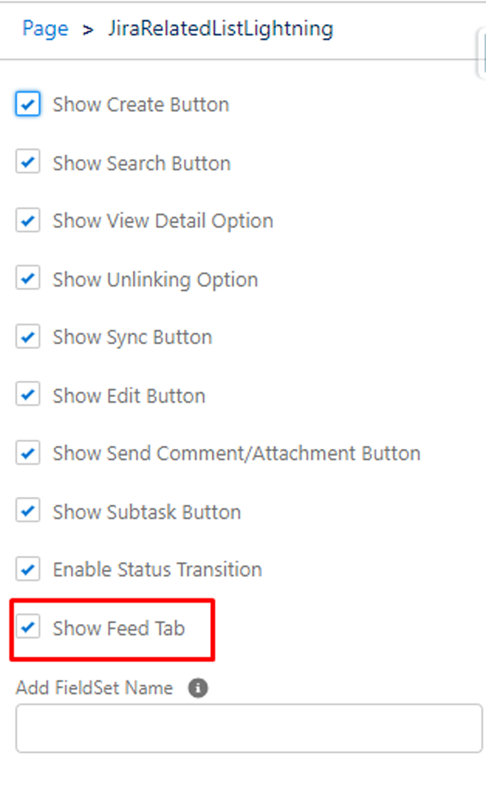Uncheck Show Send Comment/Attachment Button

(x=28, y=453)
